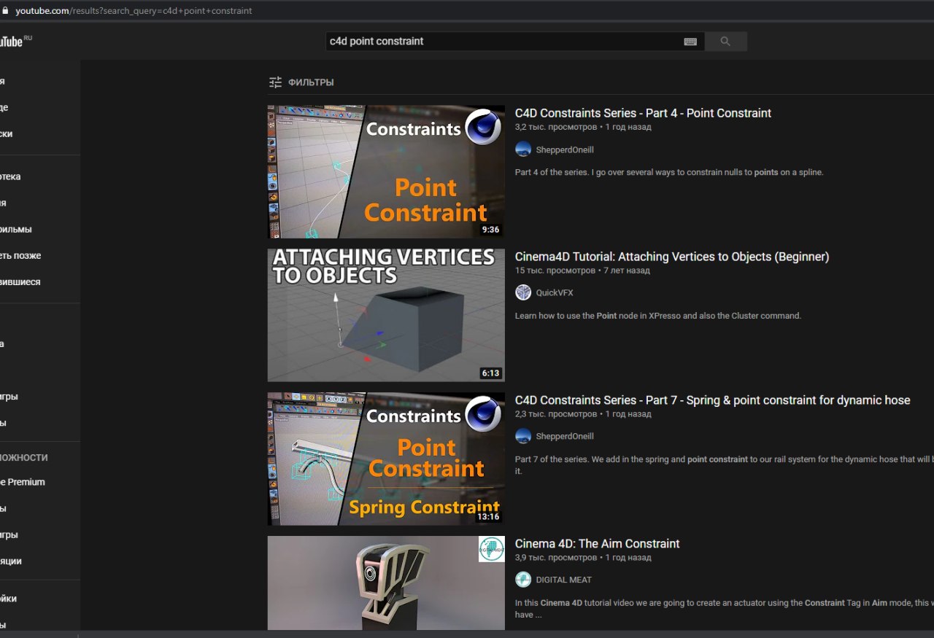934x638 pixels.
Task: Click the filter sliders icon beside ФИЛЬТРЫ
Action: pyautogui.click(x=275, y=82)
